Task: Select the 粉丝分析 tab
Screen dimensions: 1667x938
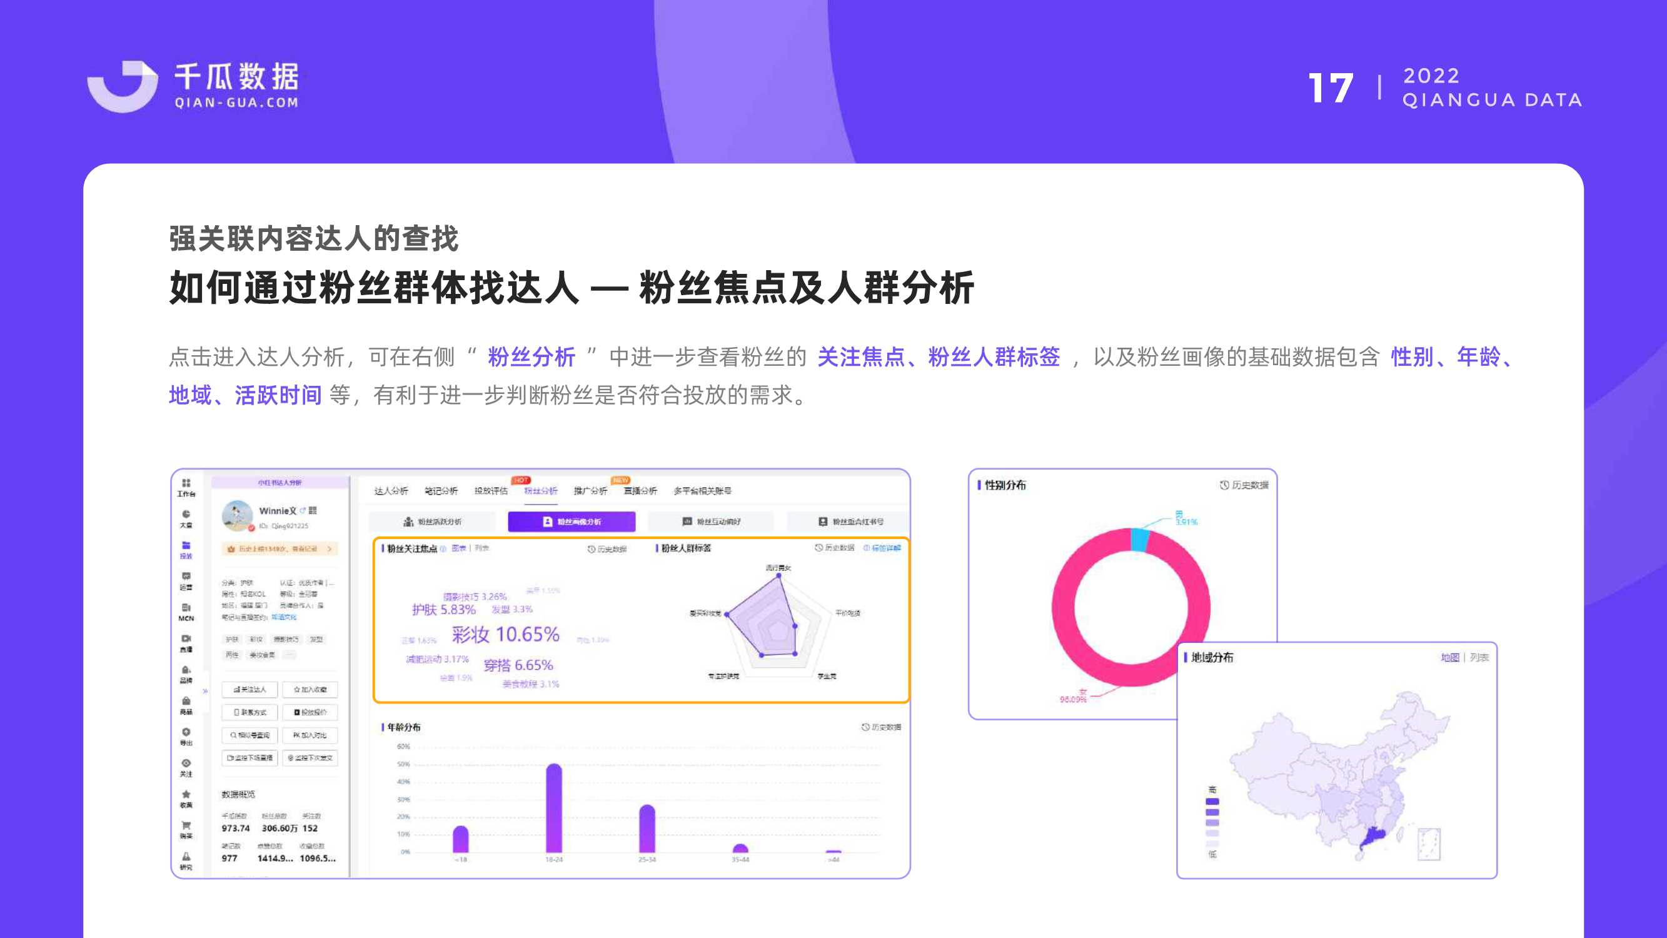Action: click(x=540, y=491)
